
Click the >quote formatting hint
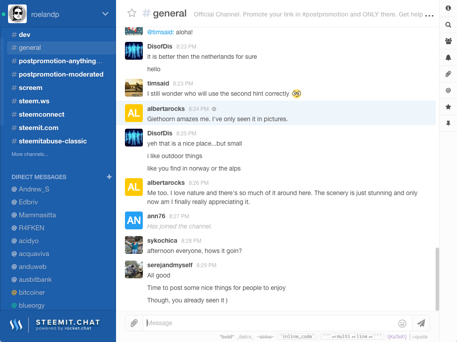[420, 337]
